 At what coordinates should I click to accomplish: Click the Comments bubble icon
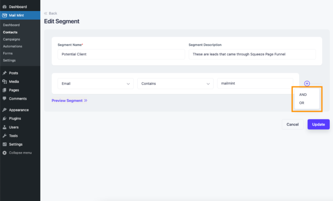[5, 99]
